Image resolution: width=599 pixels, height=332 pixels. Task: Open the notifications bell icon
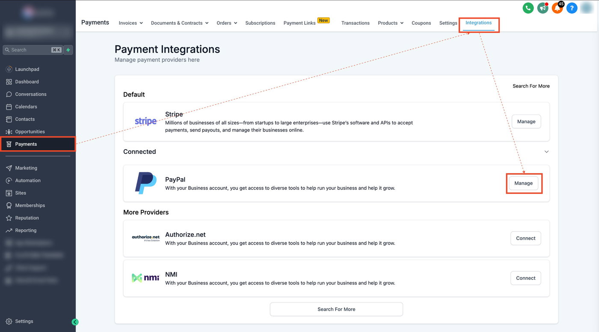(x=557, y=8)
